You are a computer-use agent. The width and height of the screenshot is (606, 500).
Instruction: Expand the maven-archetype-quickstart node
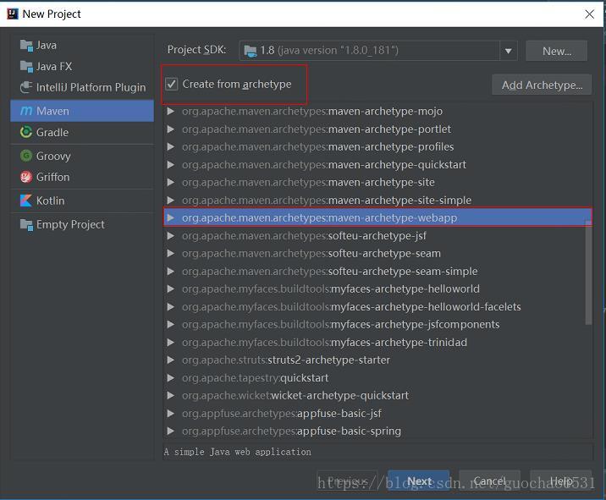click(170, 165)
